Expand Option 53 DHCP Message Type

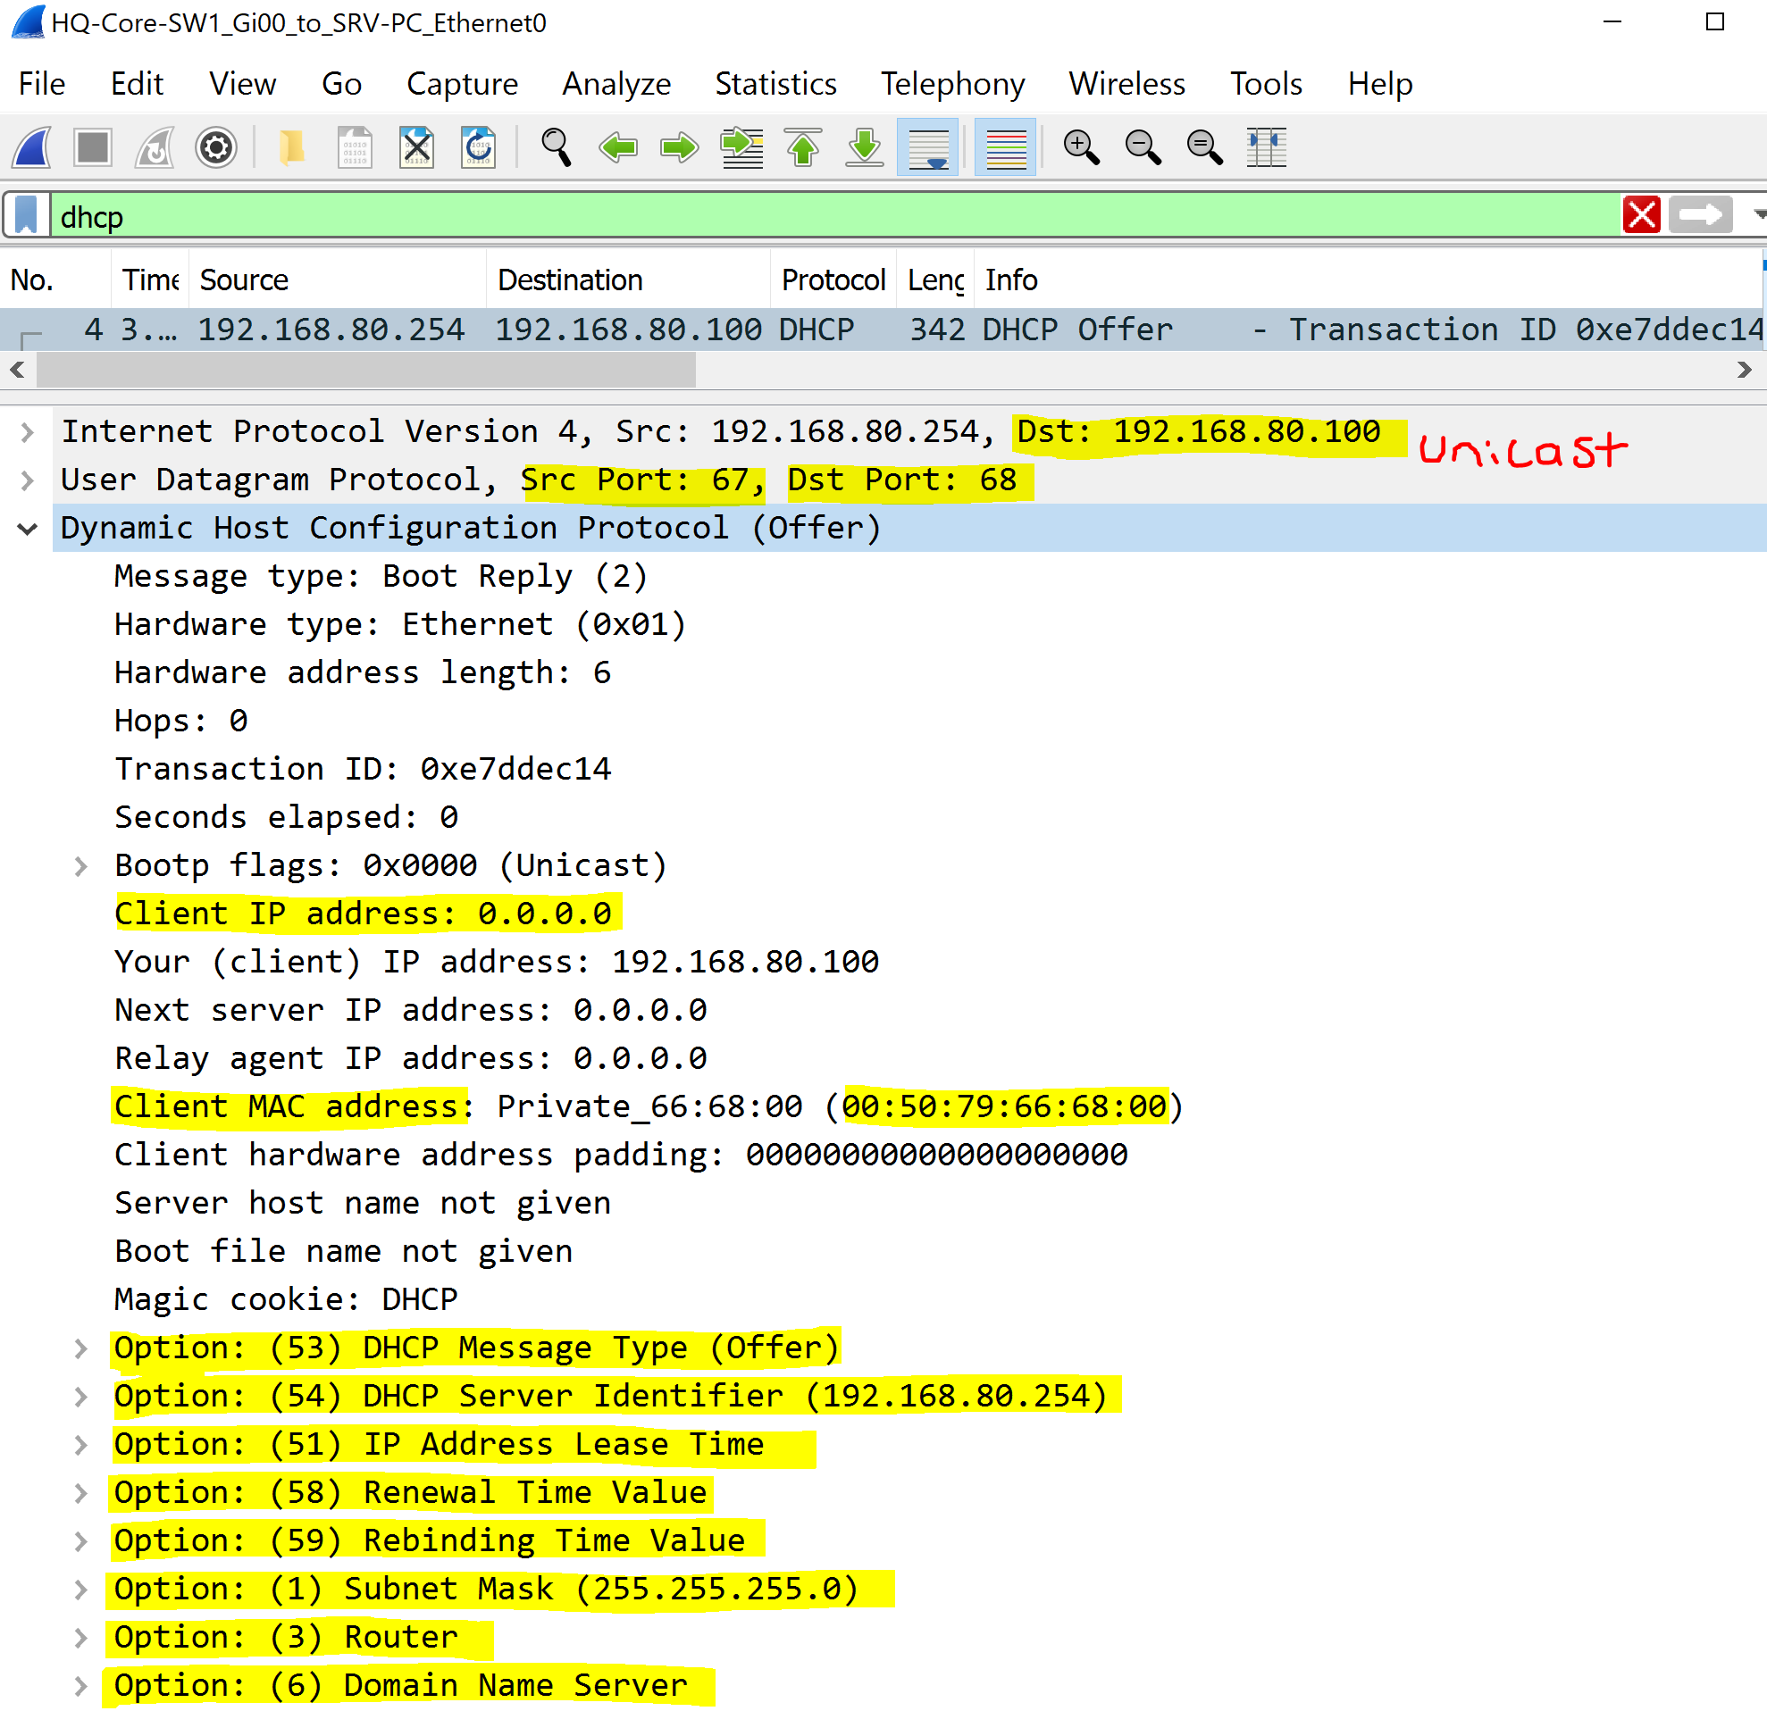pos(81,1348)
